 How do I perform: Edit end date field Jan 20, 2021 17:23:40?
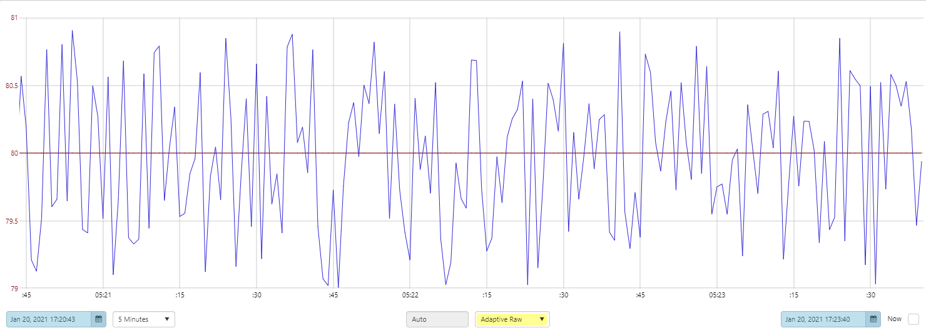click(824, 319)
